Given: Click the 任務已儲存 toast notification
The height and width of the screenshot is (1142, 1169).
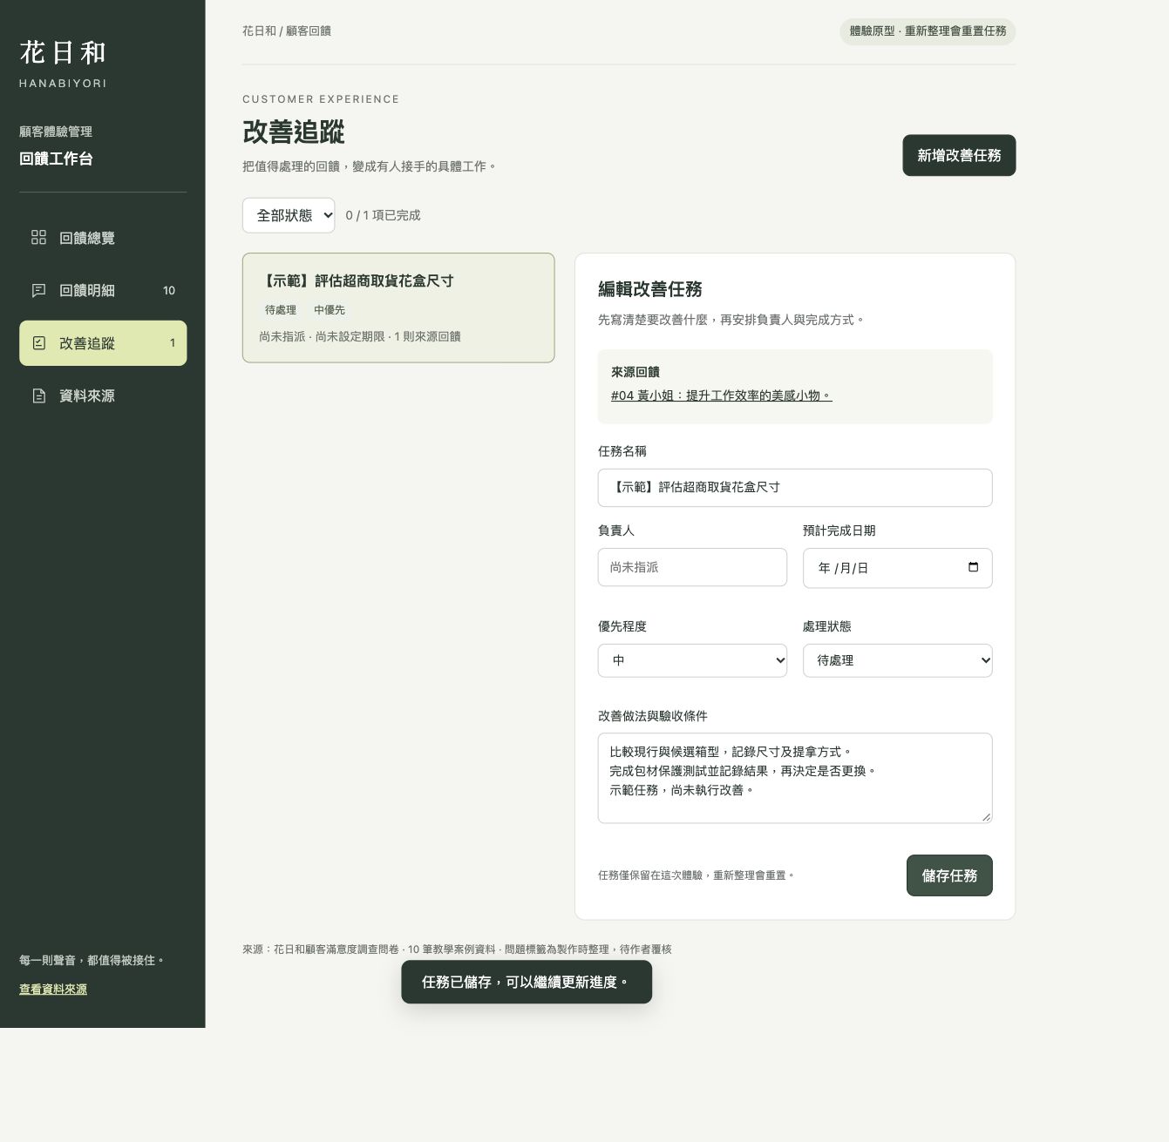Looking at the screenshot, I should click(527, 982).
